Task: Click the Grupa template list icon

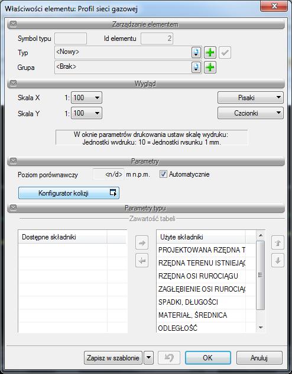Action: [x=196, y=67]
